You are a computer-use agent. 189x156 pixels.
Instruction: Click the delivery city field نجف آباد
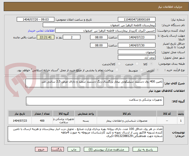137,58
